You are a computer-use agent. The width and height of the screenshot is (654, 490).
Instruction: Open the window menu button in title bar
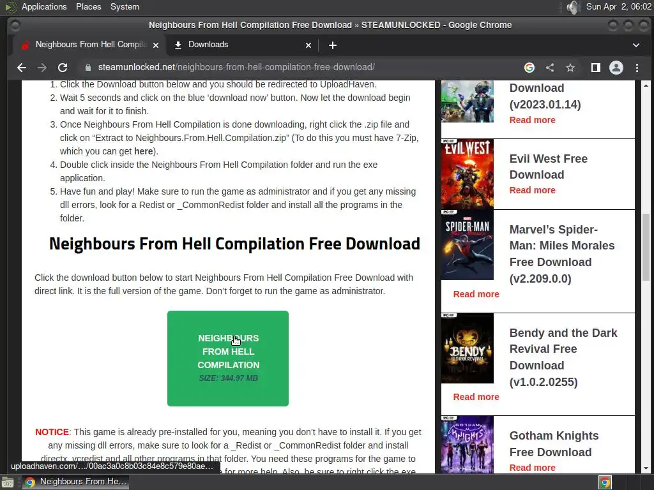coord(15,26)
